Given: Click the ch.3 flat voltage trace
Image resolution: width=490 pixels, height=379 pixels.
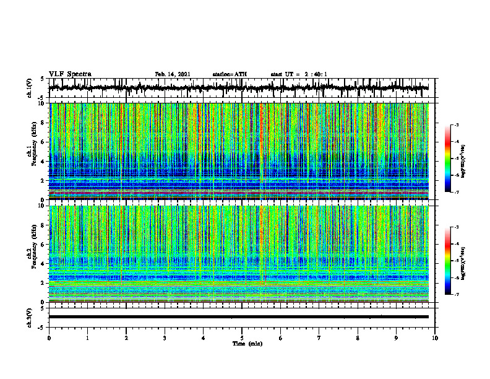Looking at the screenshot, I should (239, 317).
